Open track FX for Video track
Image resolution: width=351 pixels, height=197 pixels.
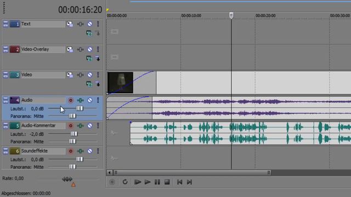click(x=81, y=75)
